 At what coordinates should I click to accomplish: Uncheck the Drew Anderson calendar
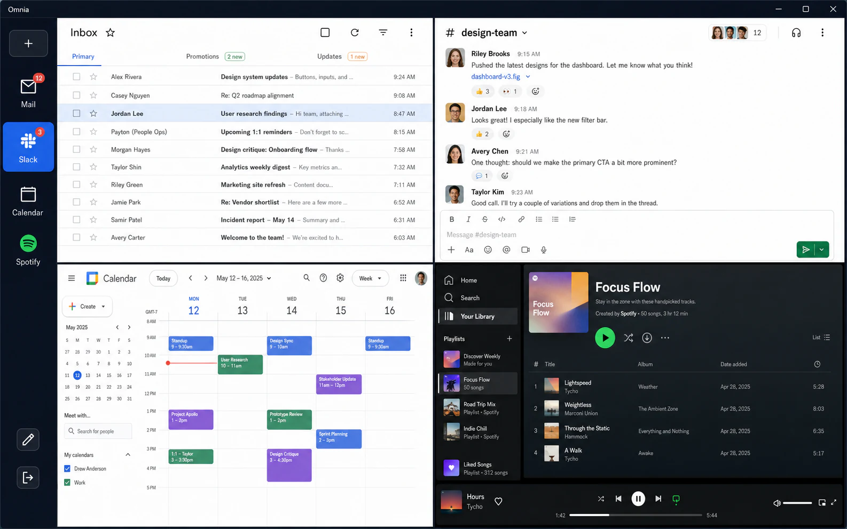[x=67, y=469]
